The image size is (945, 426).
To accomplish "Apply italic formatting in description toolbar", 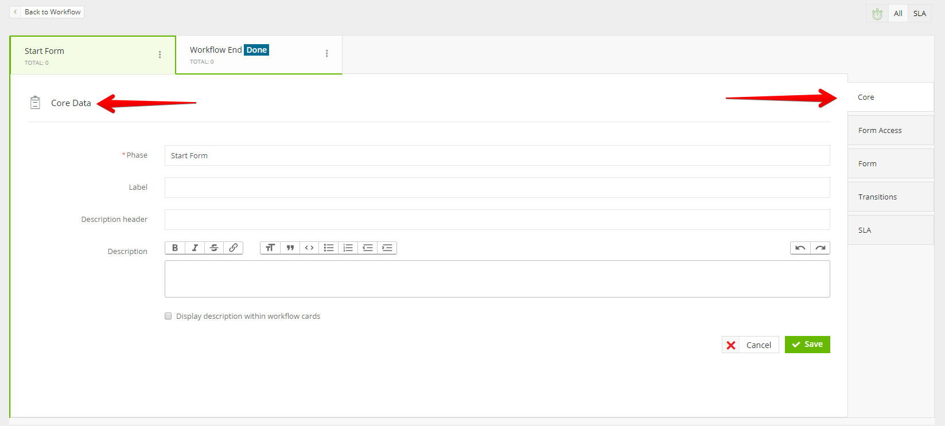I will point(195,248).
